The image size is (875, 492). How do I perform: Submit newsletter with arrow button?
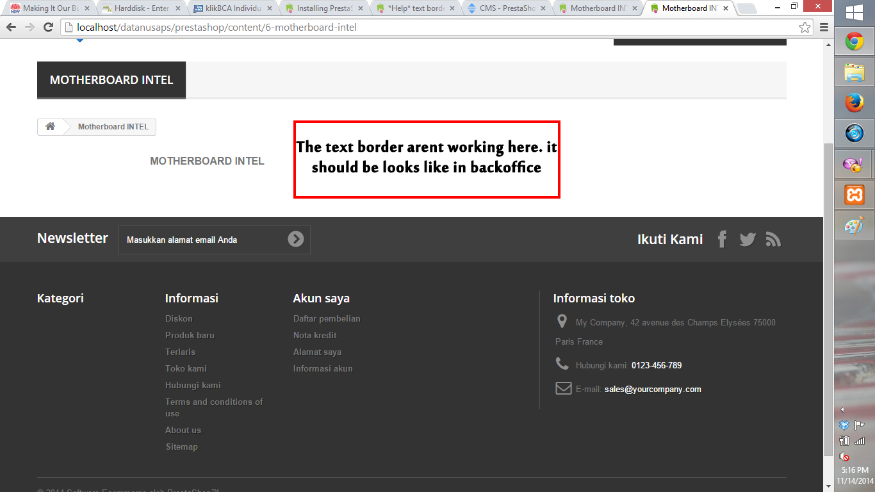[x=295, y=239]
